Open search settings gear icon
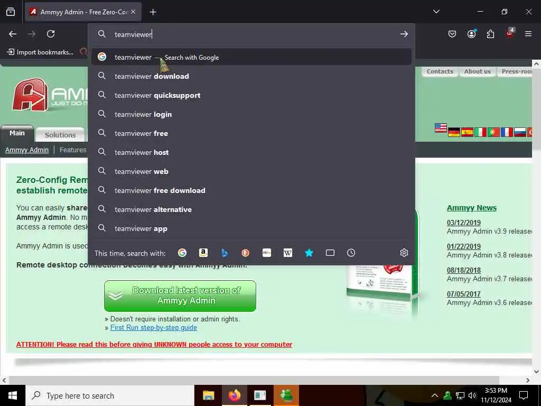Screen dimensions: 541x406 (x=404, y=253)
